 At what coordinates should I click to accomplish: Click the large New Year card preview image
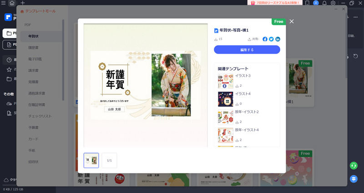click(x=146, y=85)
